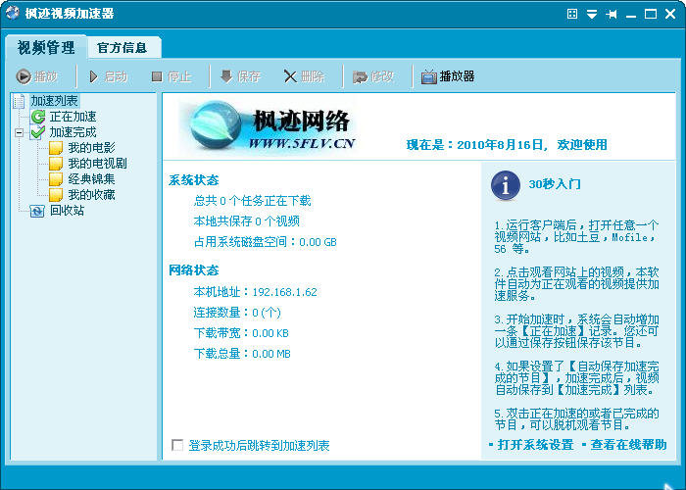This screenshot has width=686, height=490.
Task: Click the 下载总量 0.00 MB line
Action: [242, 354]
